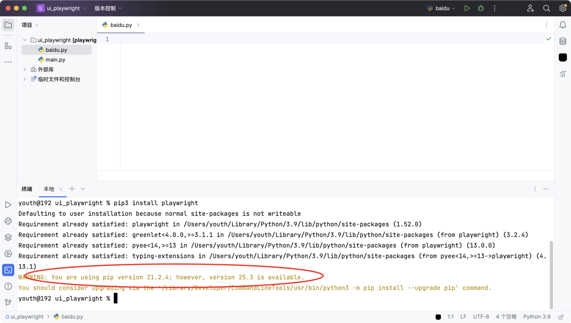Screen dimensions: 571x323
Task: Open baidu run configuration dropdown
Action: click(x=441, y=8)
